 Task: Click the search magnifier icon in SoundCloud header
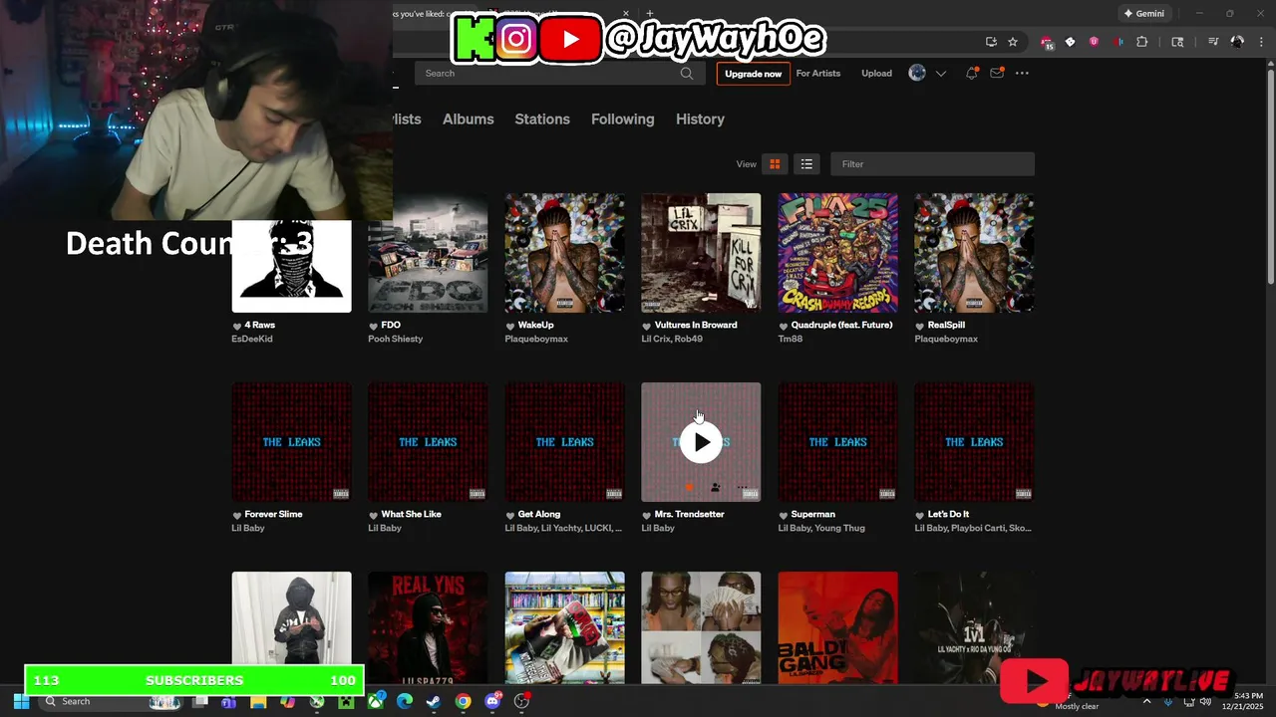[687, 74]
